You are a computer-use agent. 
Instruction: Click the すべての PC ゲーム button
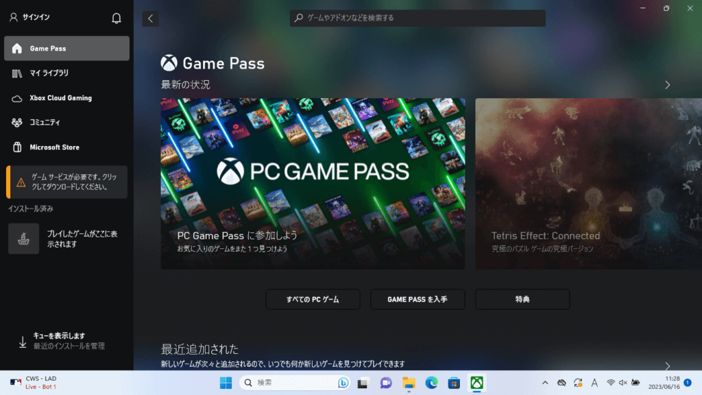pyautogui.click(x=313, y=299)
